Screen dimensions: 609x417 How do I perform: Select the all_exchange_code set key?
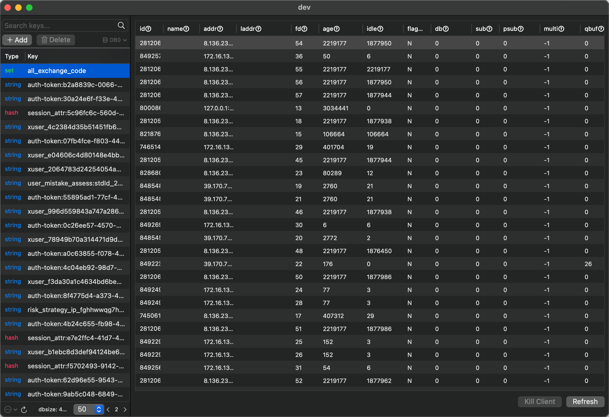pyautogui.click(x=57, y=71)
